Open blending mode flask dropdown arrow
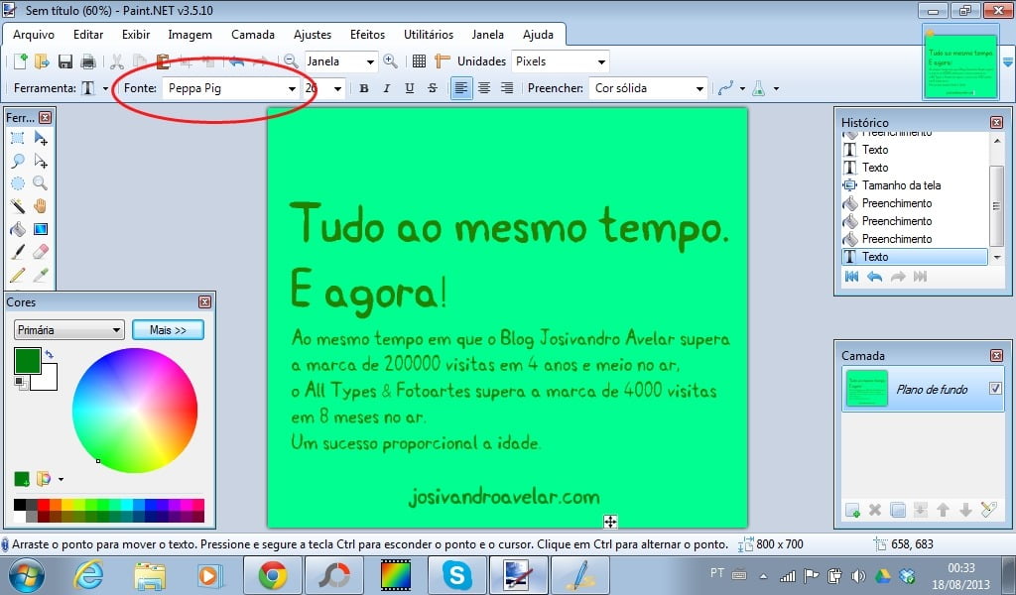Image resolution: width=1016 pixels, height=595 pixels. (776, 88)
